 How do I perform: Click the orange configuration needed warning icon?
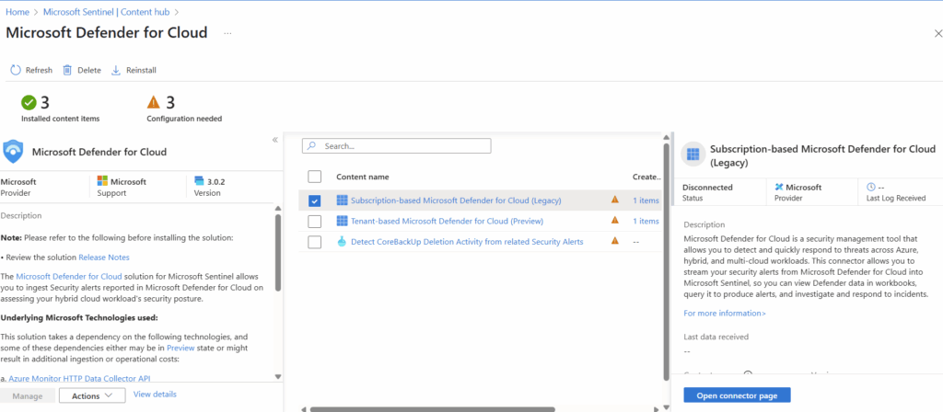(x=154, y=102)
